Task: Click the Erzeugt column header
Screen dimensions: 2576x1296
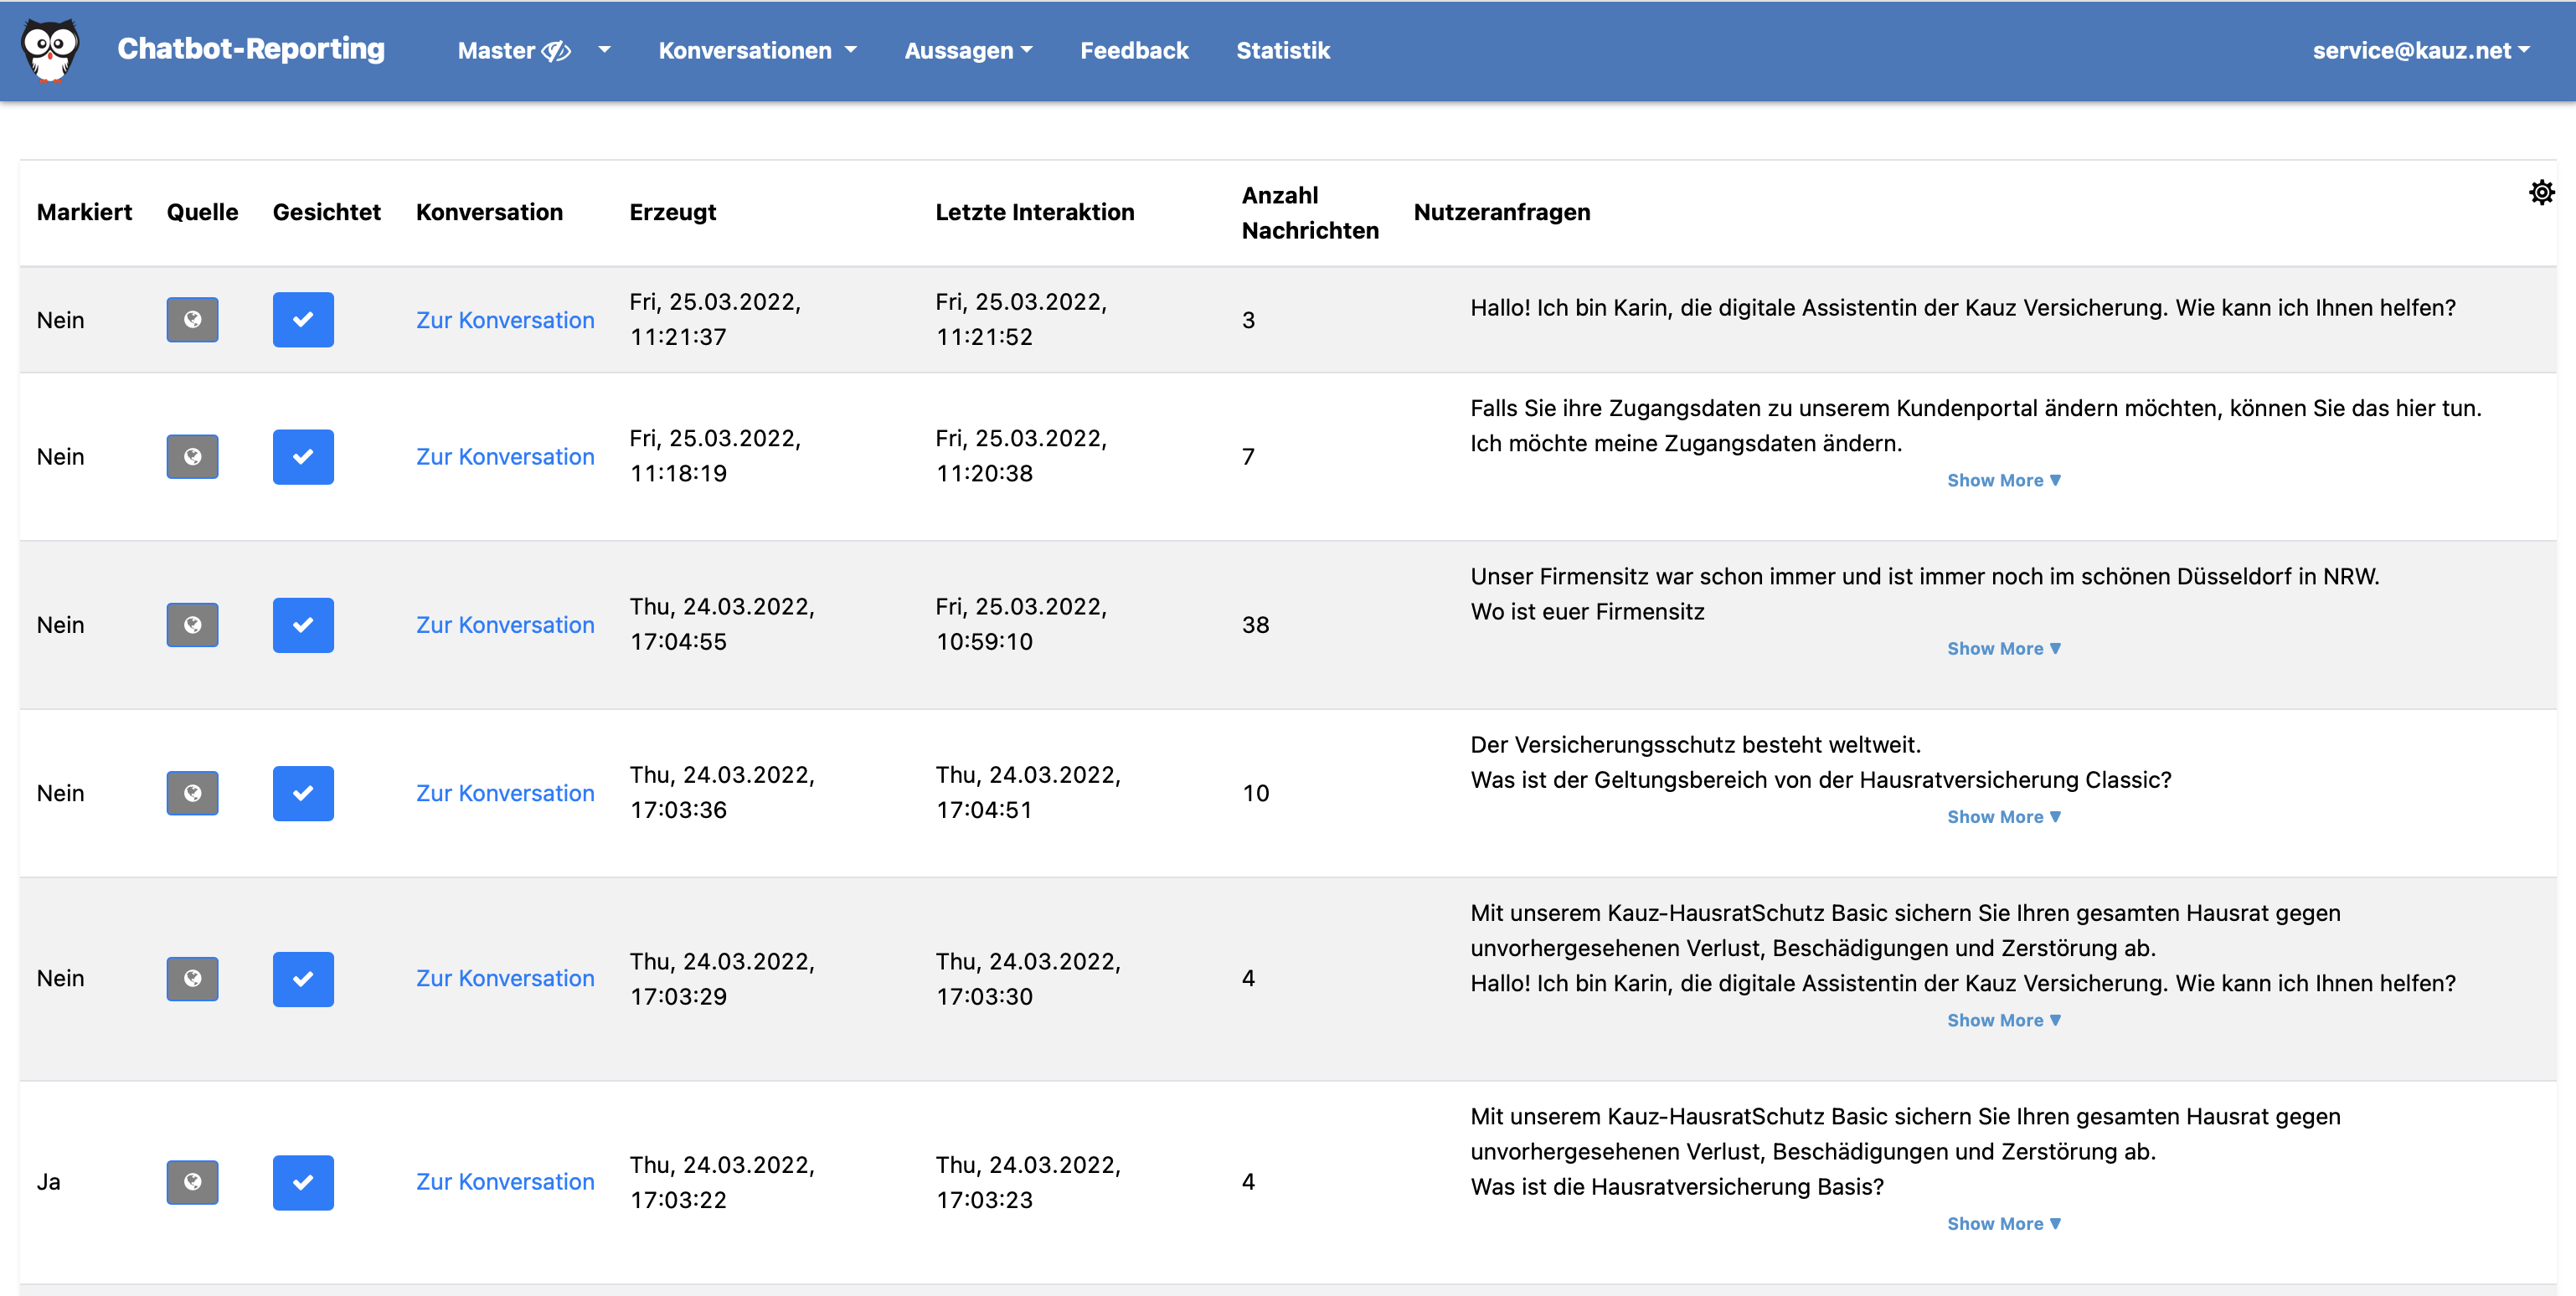Action: tap(673, 212)
